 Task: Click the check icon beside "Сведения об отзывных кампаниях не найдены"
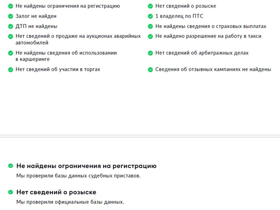point(150,70)
